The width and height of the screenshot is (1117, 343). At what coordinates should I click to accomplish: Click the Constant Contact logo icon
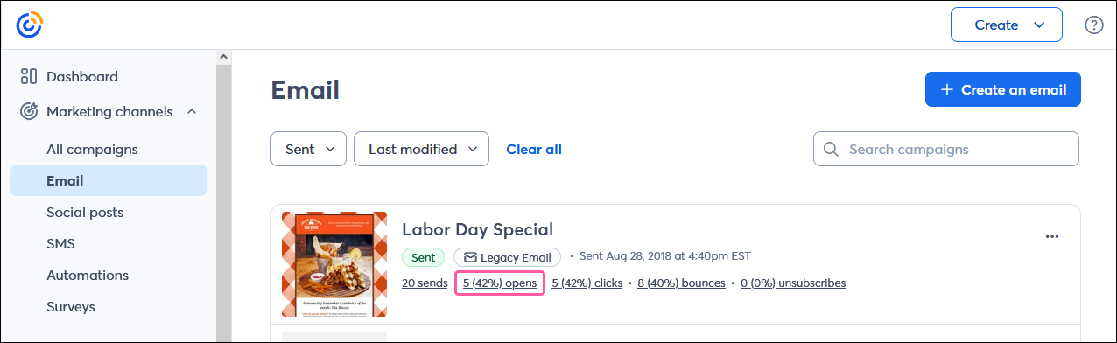coord(29,24)
